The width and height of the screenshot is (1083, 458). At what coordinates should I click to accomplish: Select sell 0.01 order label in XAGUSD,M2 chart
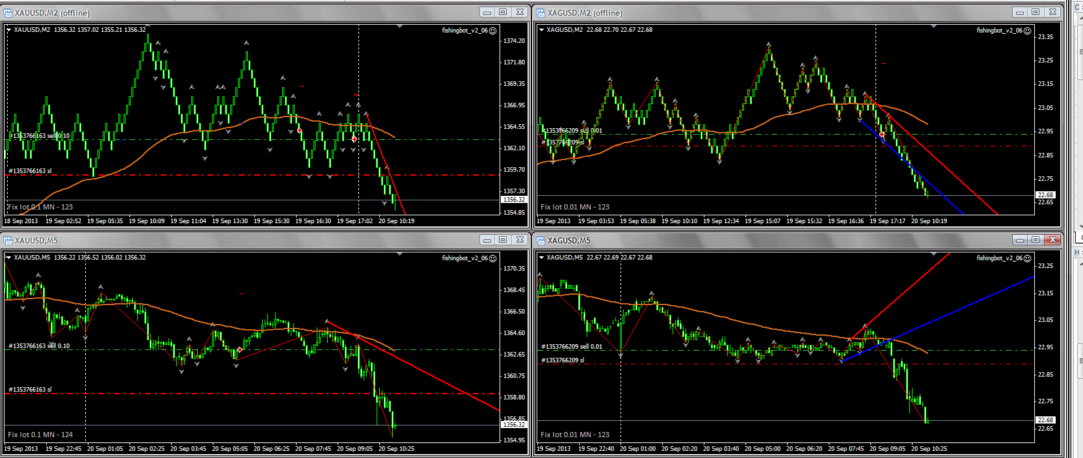572,131
